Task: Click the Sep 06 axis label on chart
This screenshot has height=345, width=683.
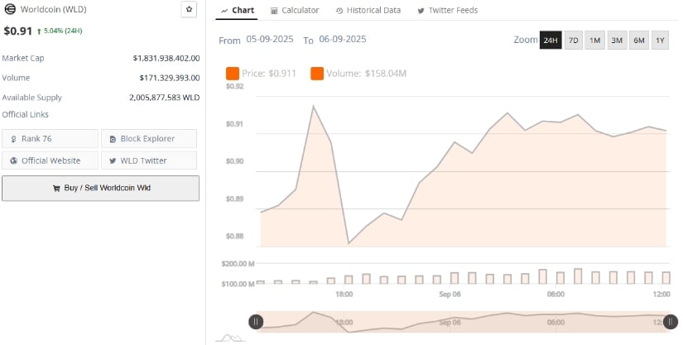Action: pyautogui.click(x=450, y=295)
